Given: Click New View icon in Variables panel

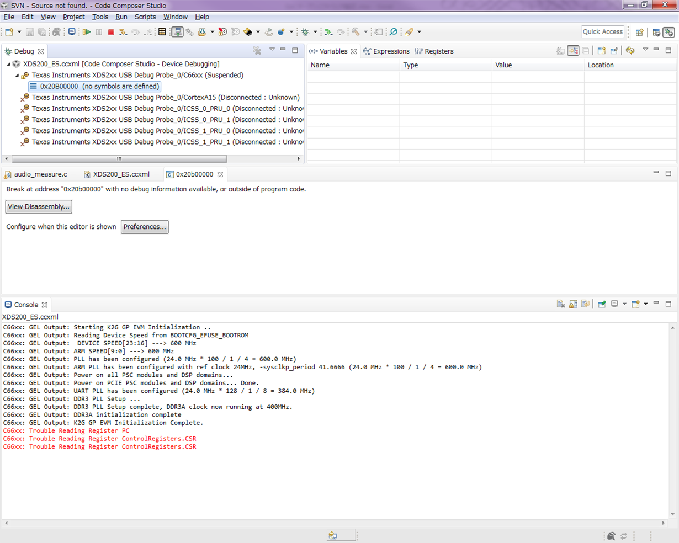Looking at the screenshot, I should (602, 51).
